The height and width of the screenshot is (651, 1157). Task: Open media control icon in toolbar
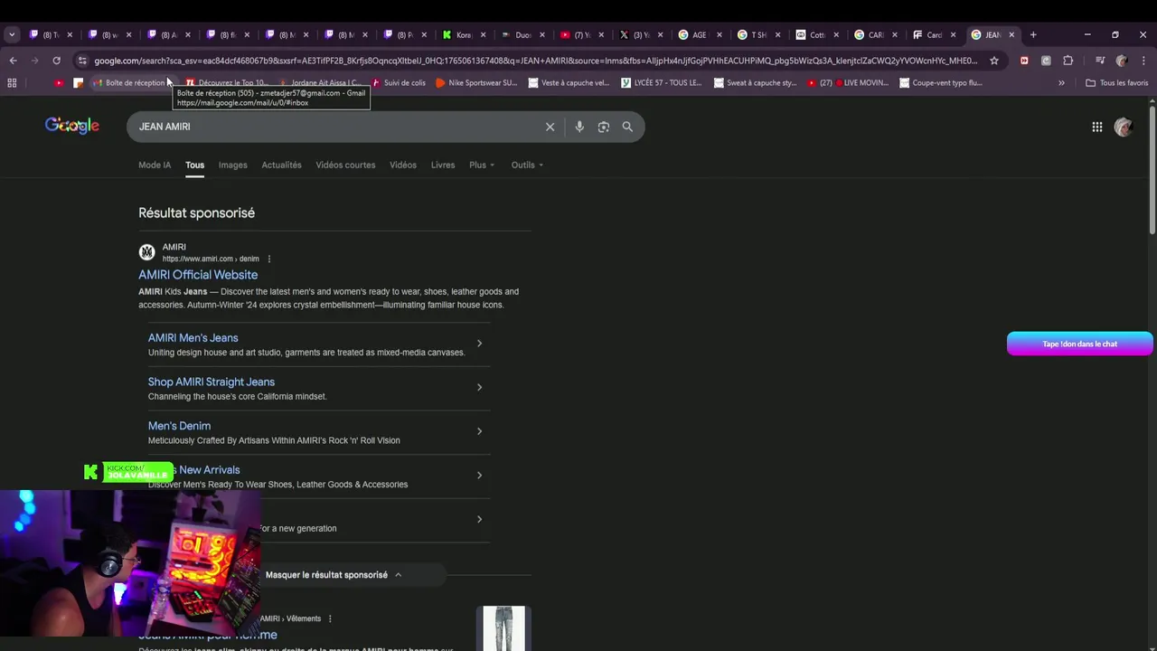1100,61
